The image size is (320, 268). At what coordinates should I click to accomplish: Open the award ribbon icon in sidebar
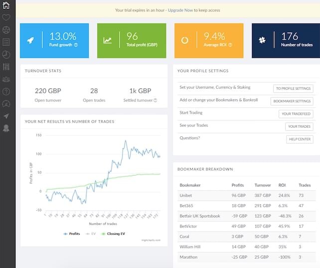(x=6, y=128)
